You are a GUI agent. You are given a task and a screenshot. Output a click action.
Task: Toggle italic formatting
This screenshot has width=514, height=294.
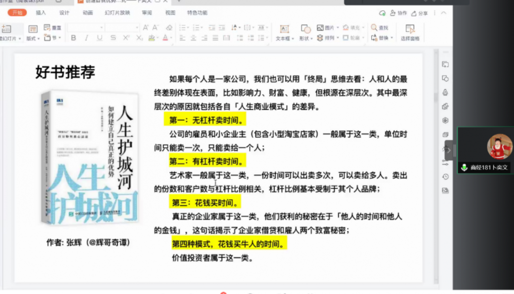tap(87, 38)
